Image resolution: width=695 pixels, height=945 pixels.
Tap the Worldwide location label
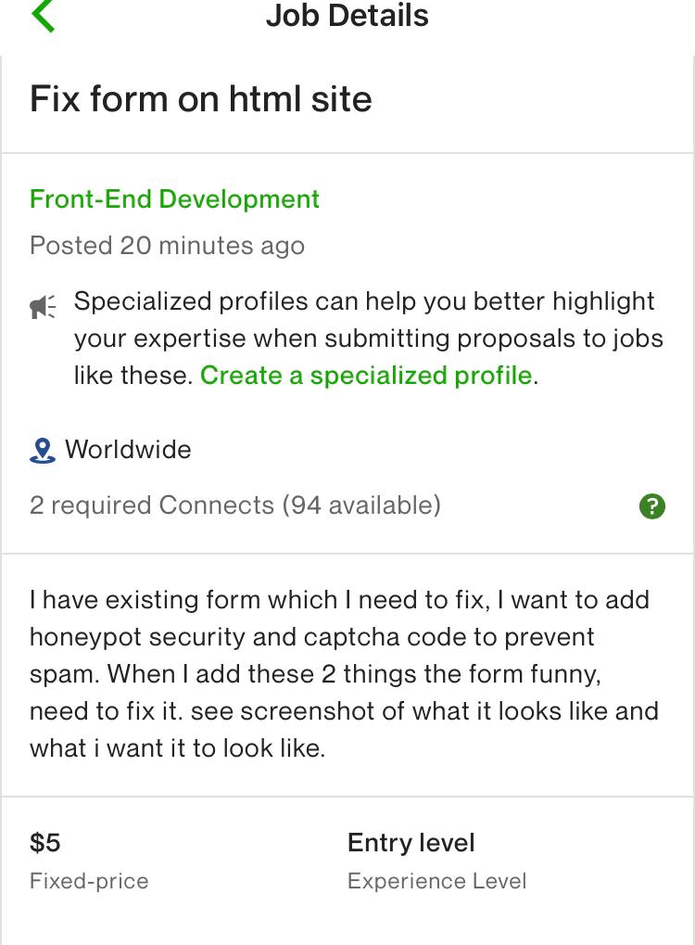tap(128, 450)
